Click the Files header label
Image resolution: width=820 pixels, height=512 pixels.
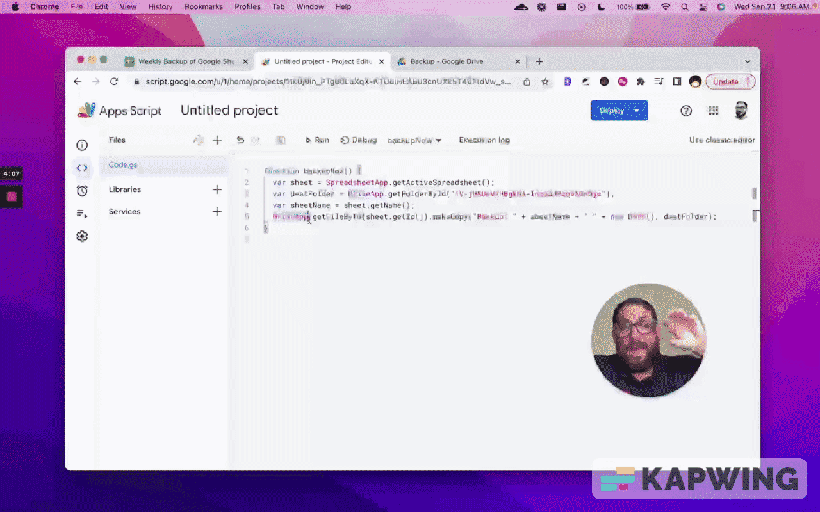tap(117, 140)
